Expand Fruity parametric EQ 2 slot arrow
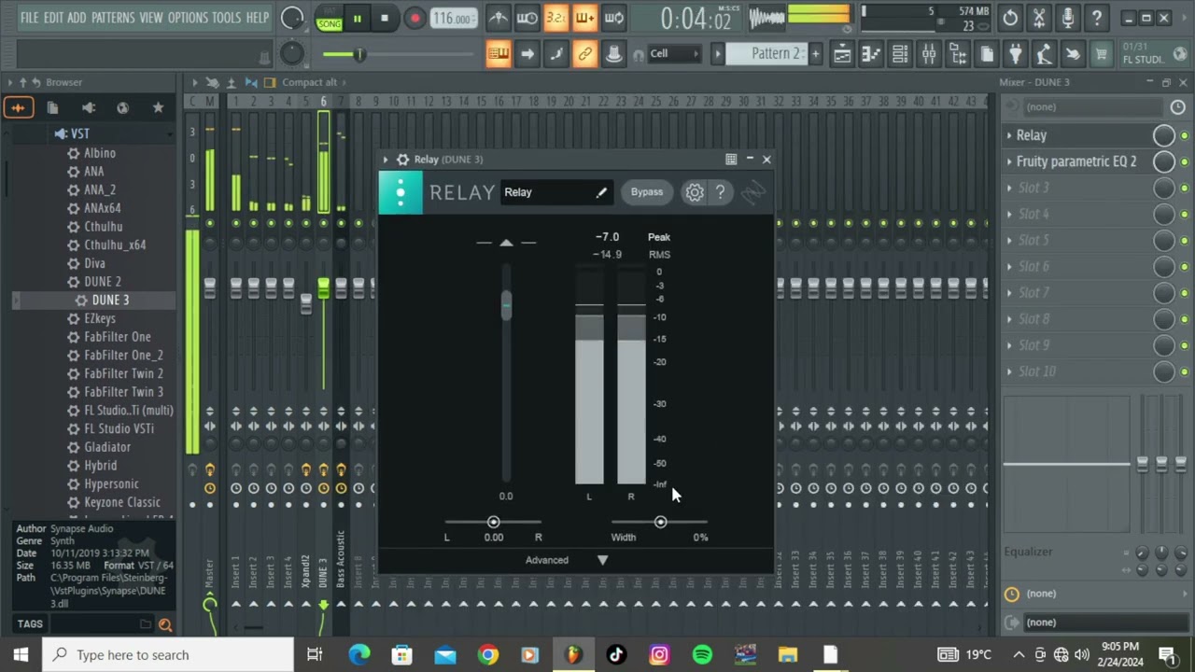 [1009, 161]
